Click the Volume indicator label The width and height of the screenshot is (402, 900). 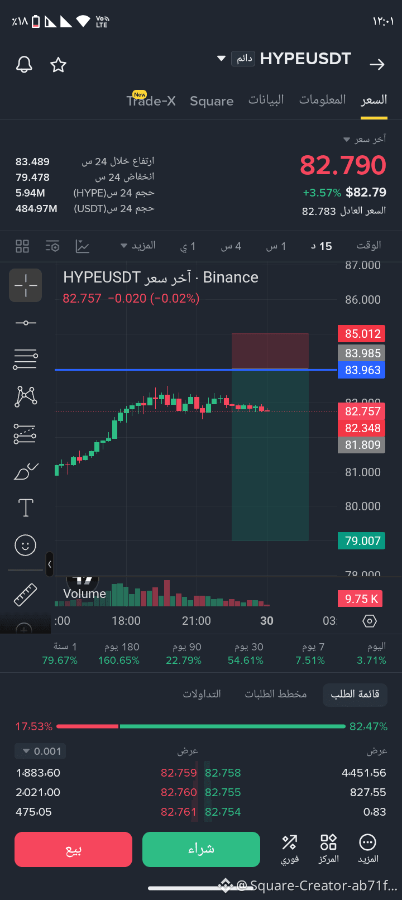[x=84, y=593]
